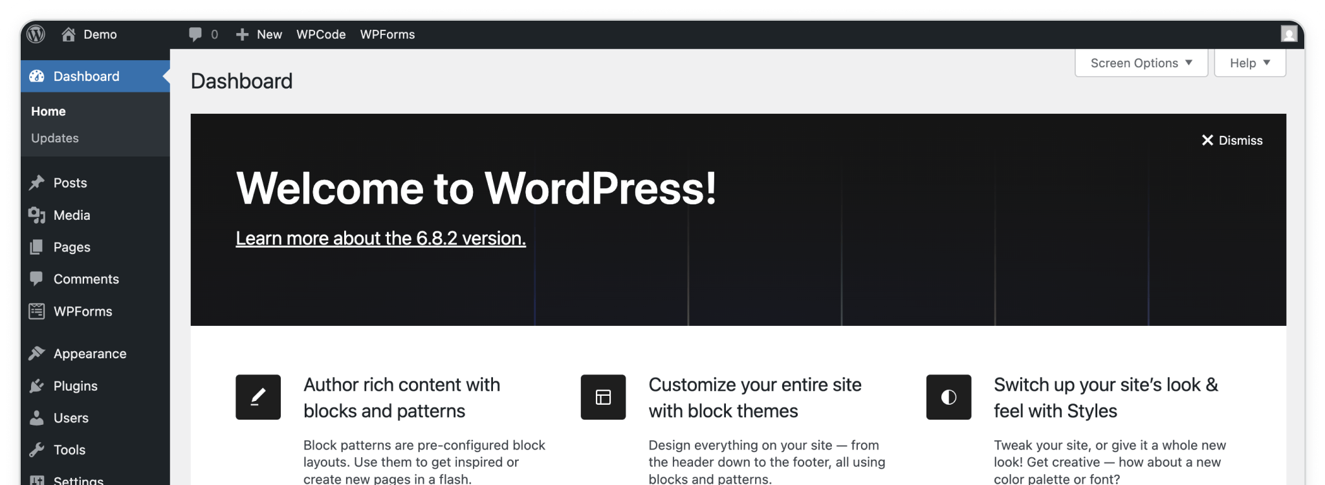Open WPForms in the admin bar
The image size is (1325, 485).
point(388,34)
